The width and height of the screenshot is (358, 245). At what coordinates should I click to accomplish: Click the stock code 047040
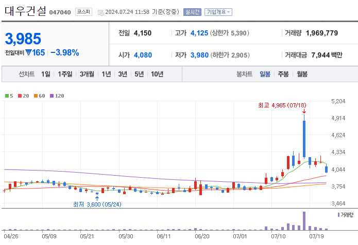[60, 12]
